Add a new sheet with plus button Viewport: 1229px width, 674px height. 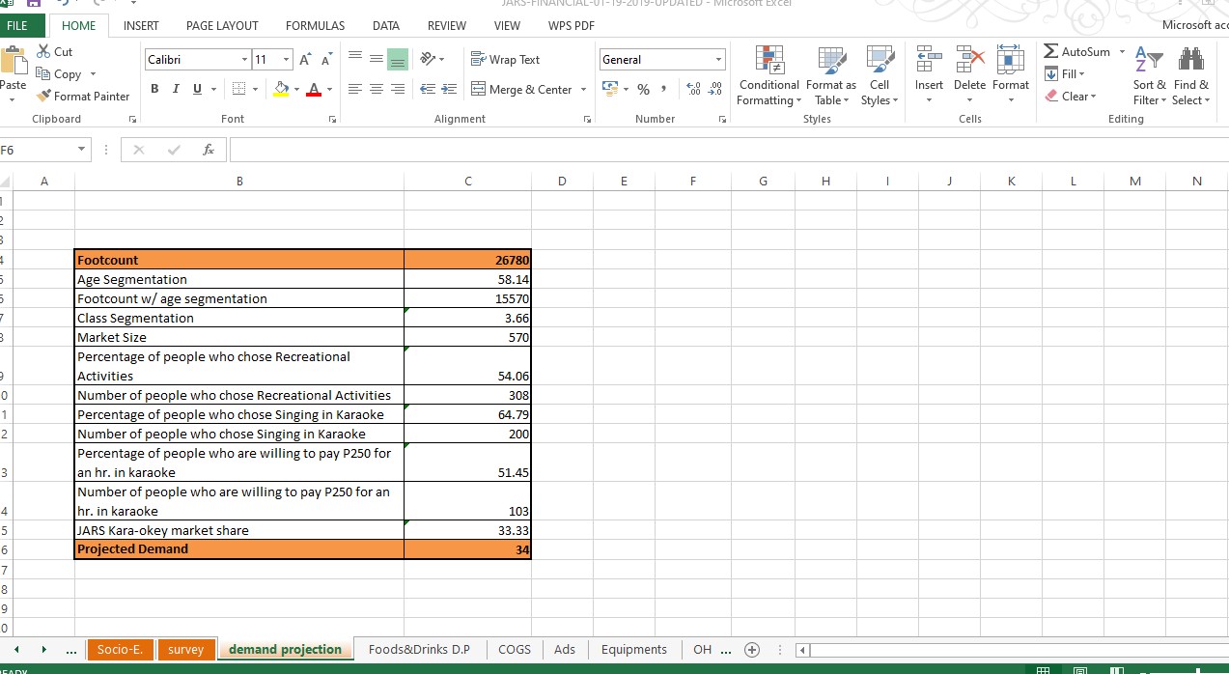coord(752,649)
